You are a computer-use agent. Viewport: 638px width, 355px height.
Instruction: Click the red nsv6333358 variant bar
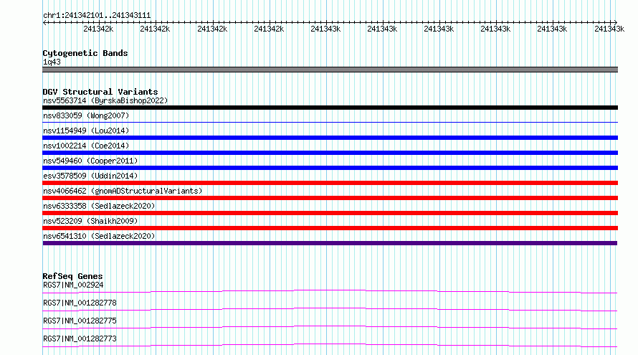(330, 213)
